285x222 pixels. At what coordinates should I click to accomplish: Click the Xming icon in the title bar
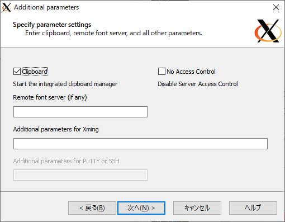click(x=7, y=7)
